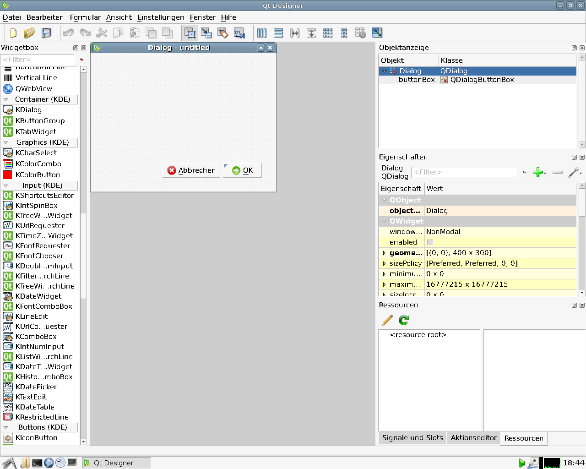Screen dimensions: 586x469
Task: Collapse the Buttons (KDE) category
Action: click(6, 427)
